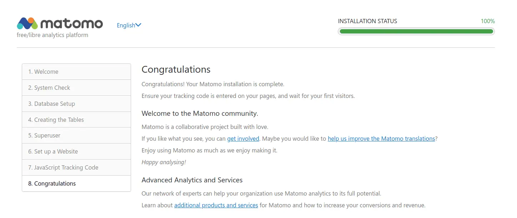Open additional products and services link

[x=216, y=205]
